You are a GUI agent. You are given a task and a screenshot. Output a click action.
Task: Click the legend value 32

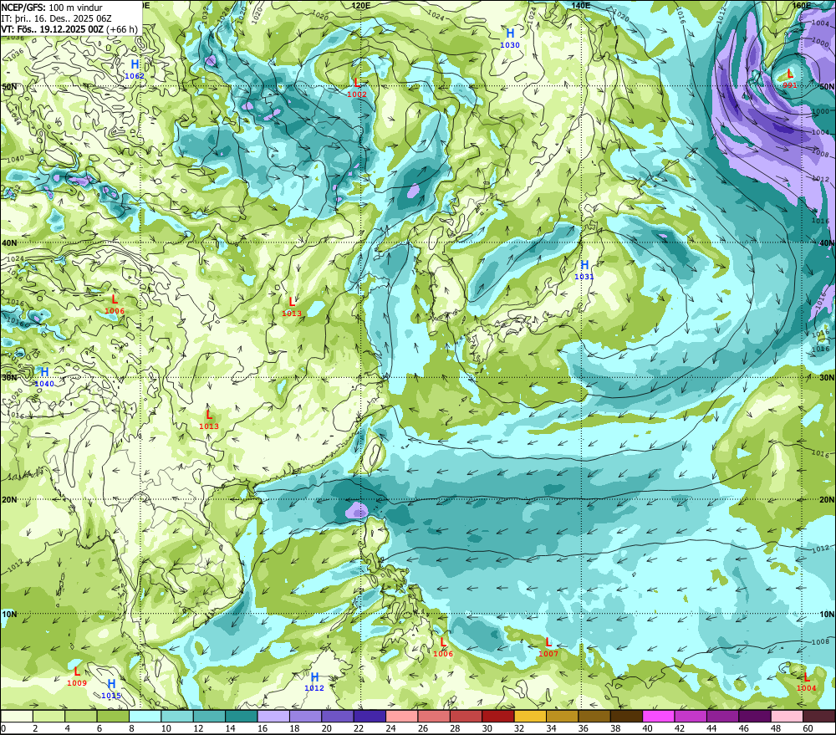pyautogui.click(x=519, y=728)
